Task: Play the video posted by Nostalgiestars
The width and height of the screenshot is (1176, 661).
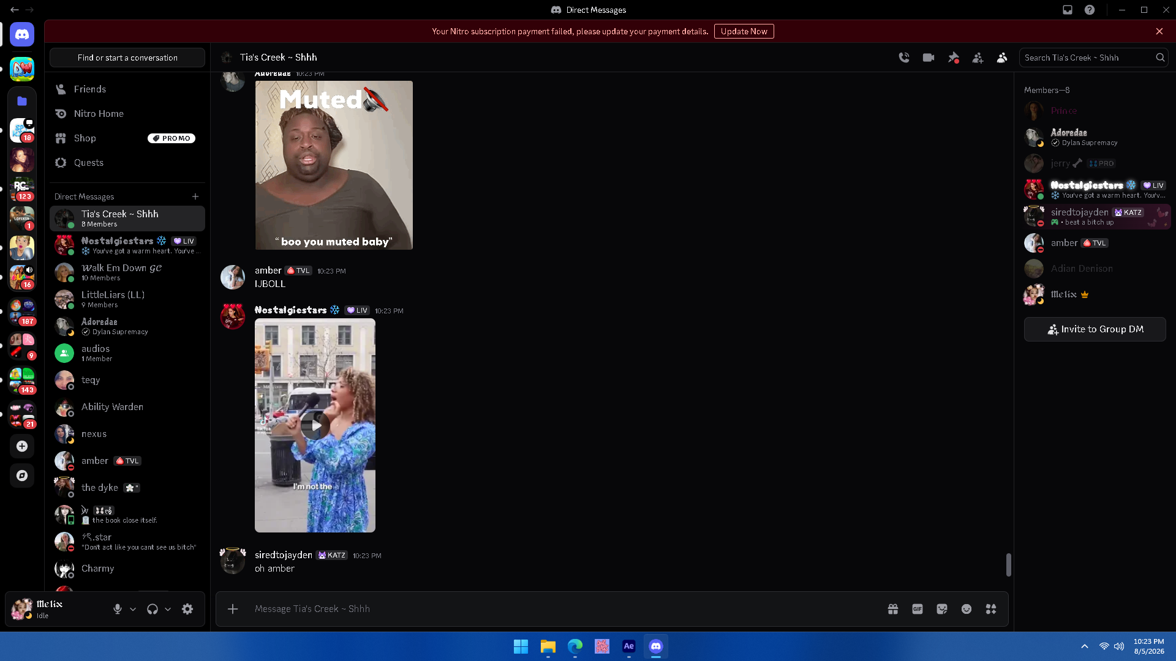Action: pos(315,425)
